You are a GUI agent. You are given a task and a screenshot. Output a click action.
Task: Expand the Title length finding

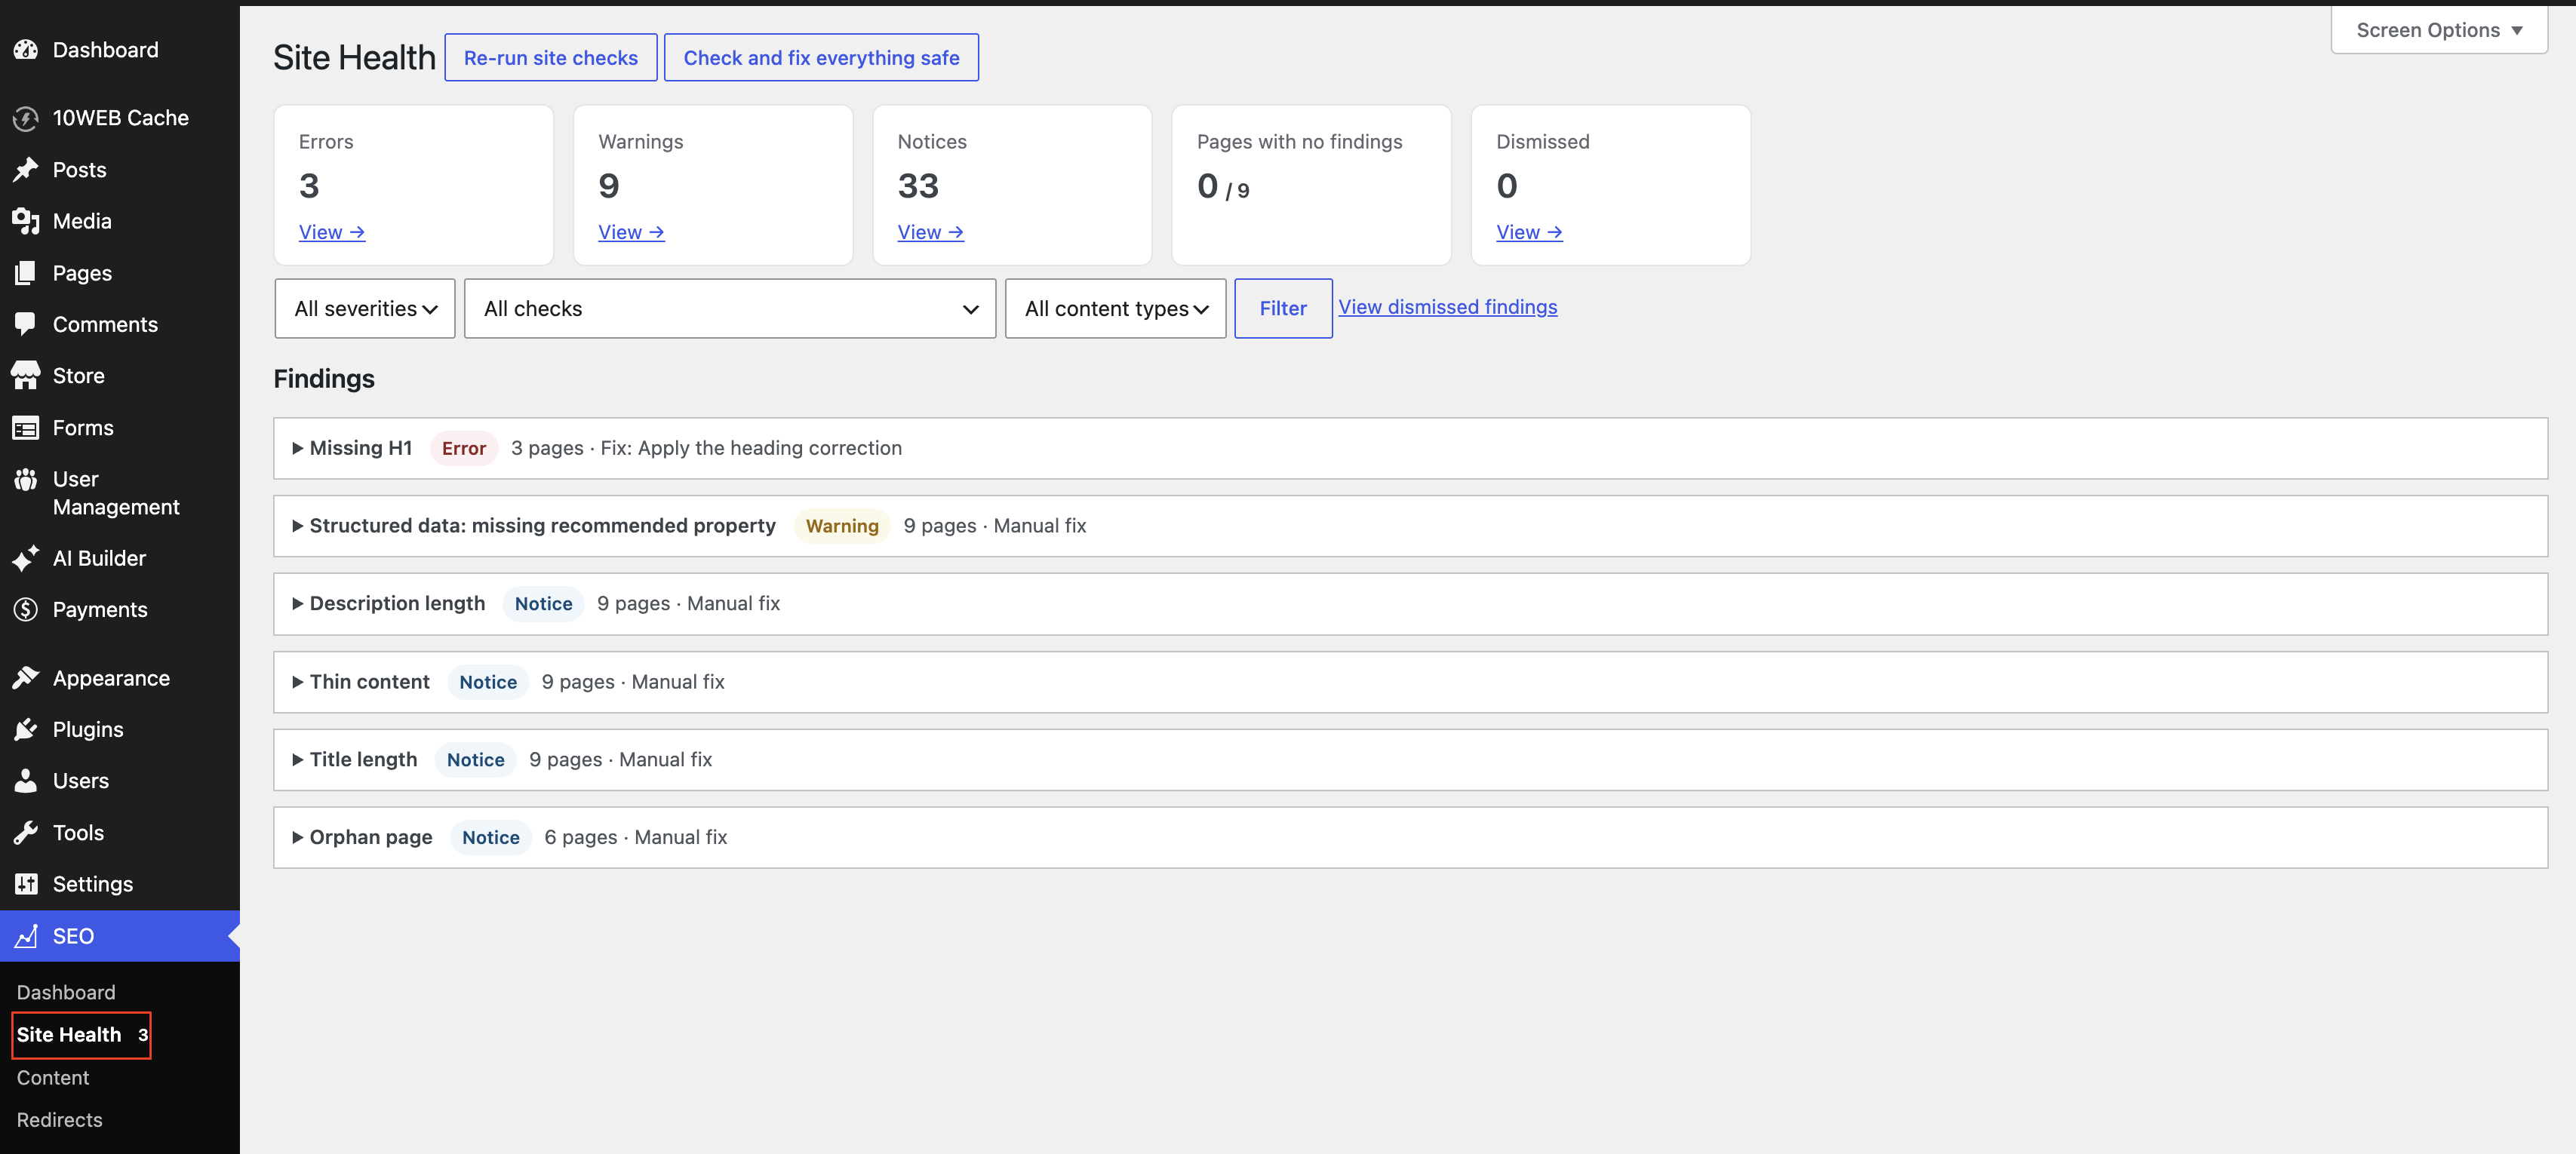tap(1410, 760)
